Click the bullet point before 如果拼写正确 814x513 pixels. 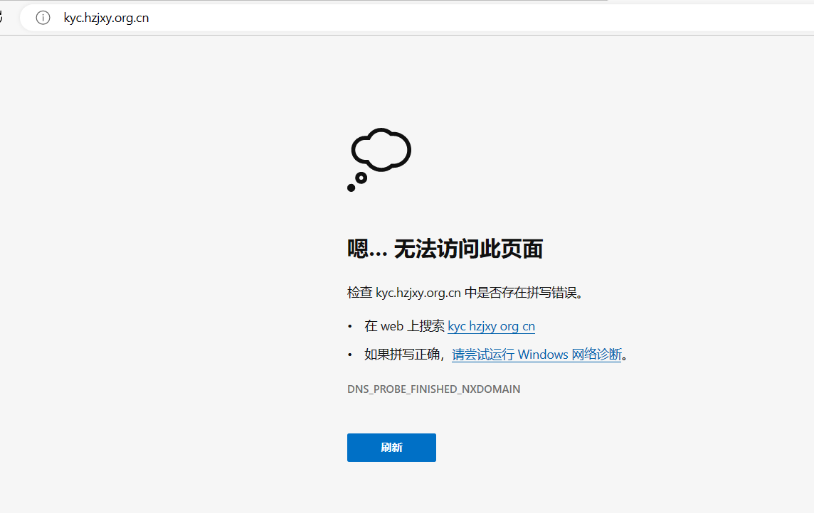coord(350,355)
